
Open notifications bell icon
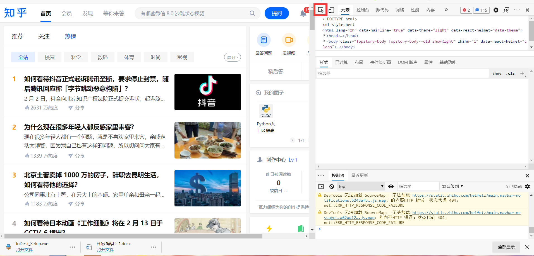point(303,13)
